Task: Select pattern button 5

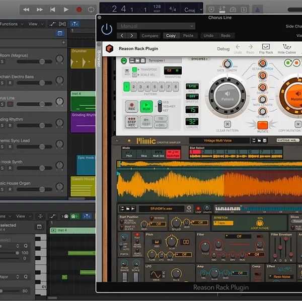Action: coord(155,87)
